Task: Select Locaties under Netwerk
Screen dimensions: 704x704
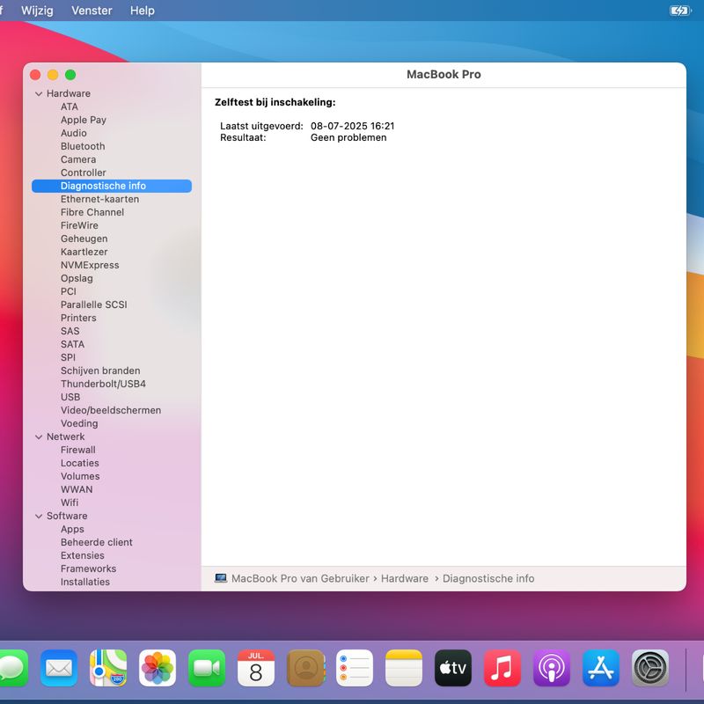Action: tap(79, 464)
